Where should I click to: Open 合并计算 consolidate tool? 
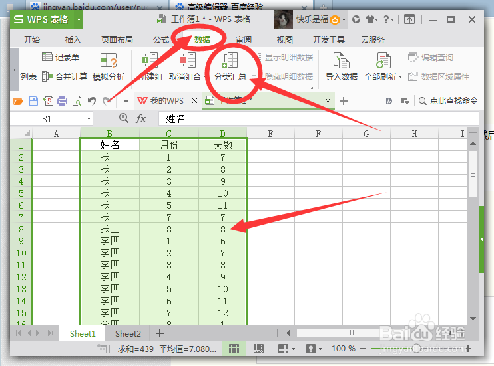click(x=65, y=76)
